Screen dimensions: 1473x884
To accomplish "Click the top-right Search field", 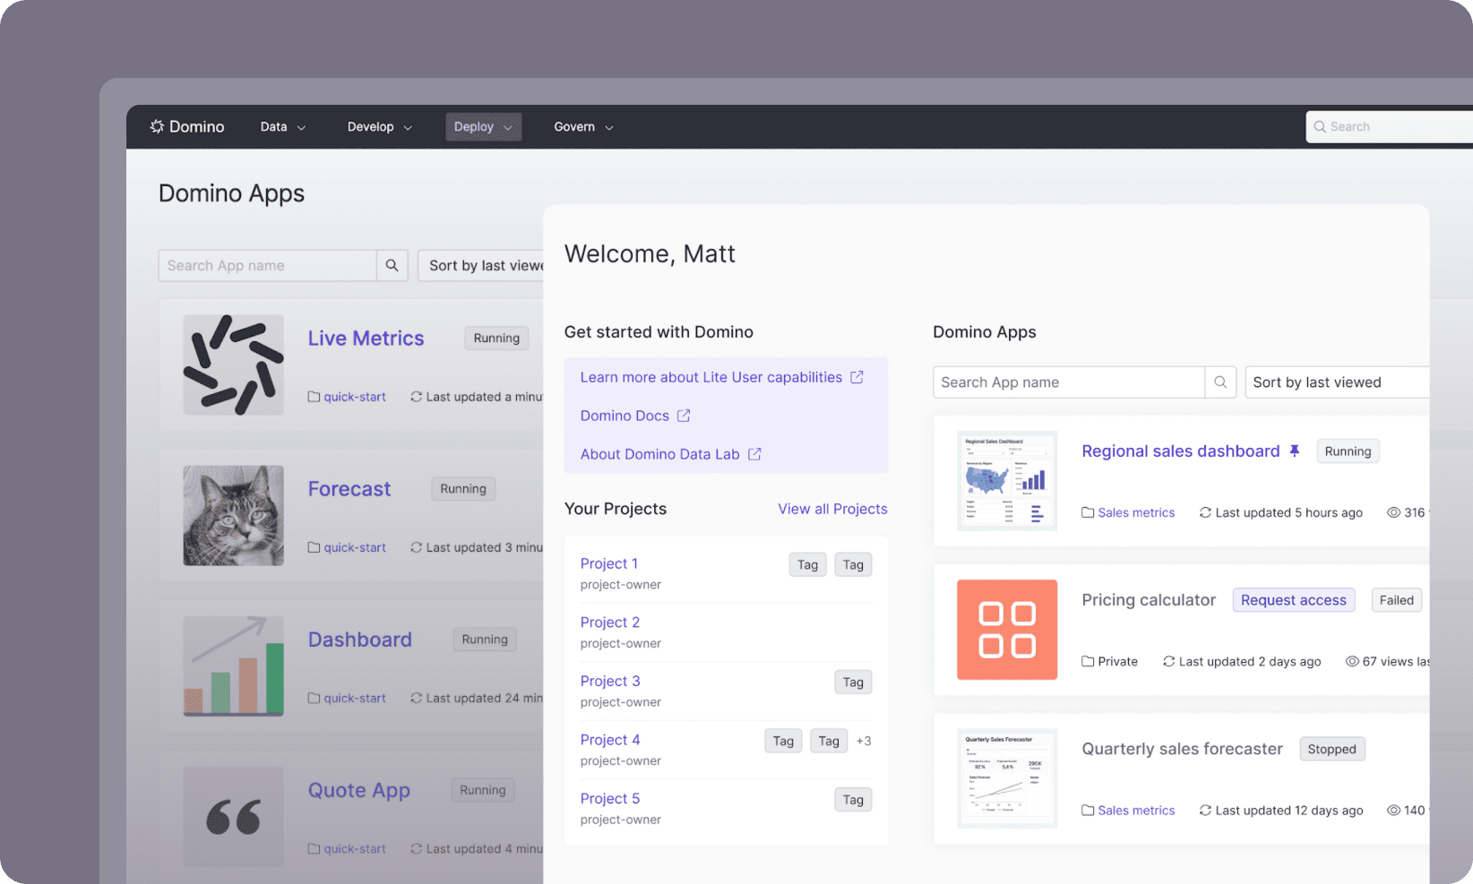I will 1389,126.
